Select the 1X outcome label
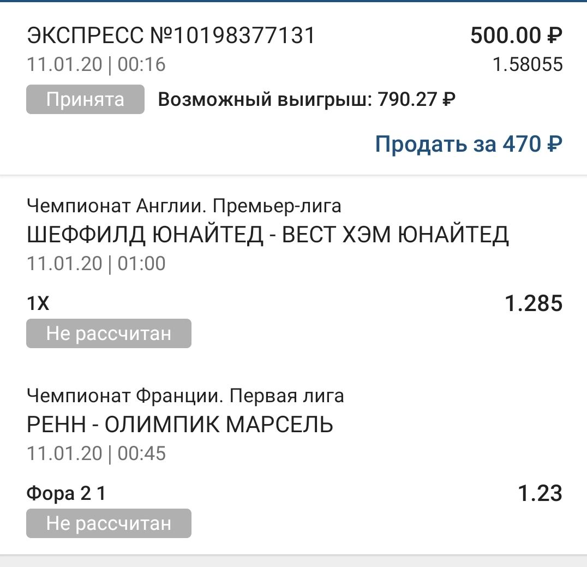This screenshot has height=567, width=587. click(38, 303)
